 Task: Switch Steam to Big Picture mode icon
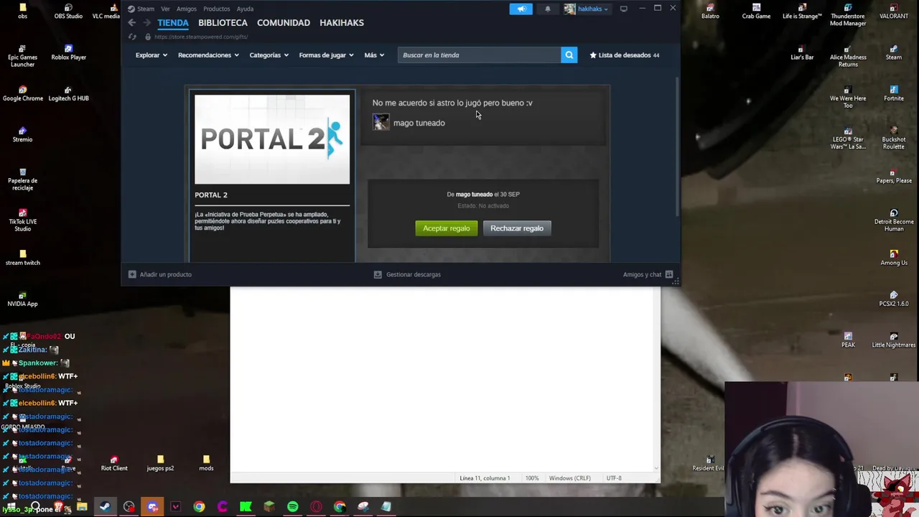tap(623, 9)
